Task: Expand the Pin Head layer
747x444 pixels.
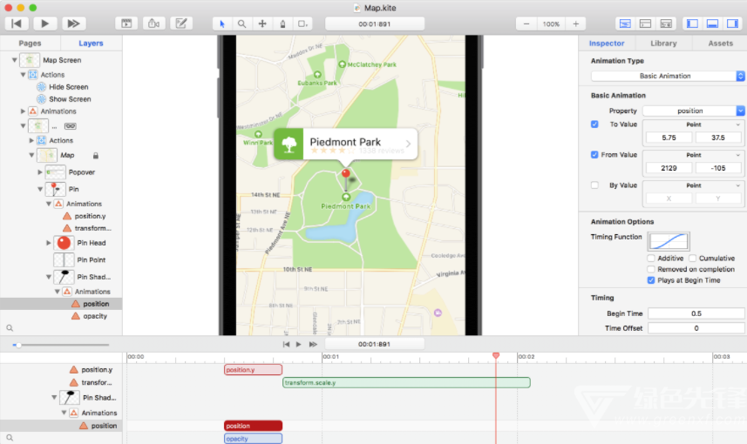Action: (x=49, y=243)
